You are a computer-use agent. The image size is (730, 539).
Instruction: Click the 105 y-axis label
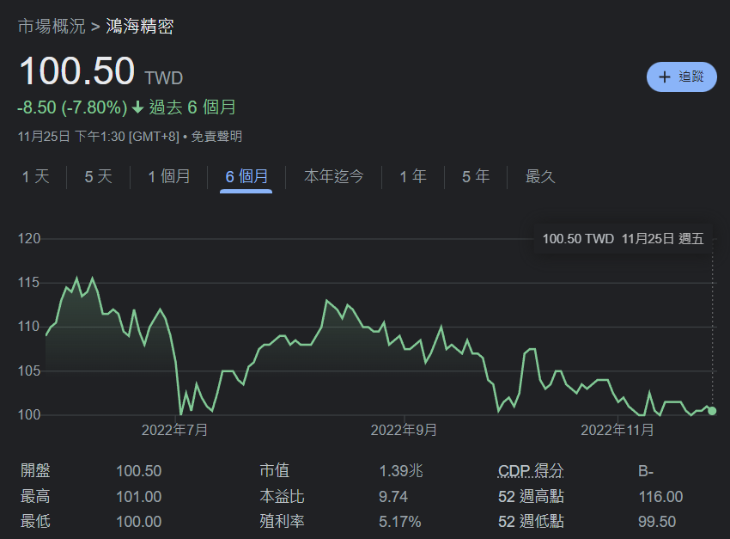pos(29,371)
